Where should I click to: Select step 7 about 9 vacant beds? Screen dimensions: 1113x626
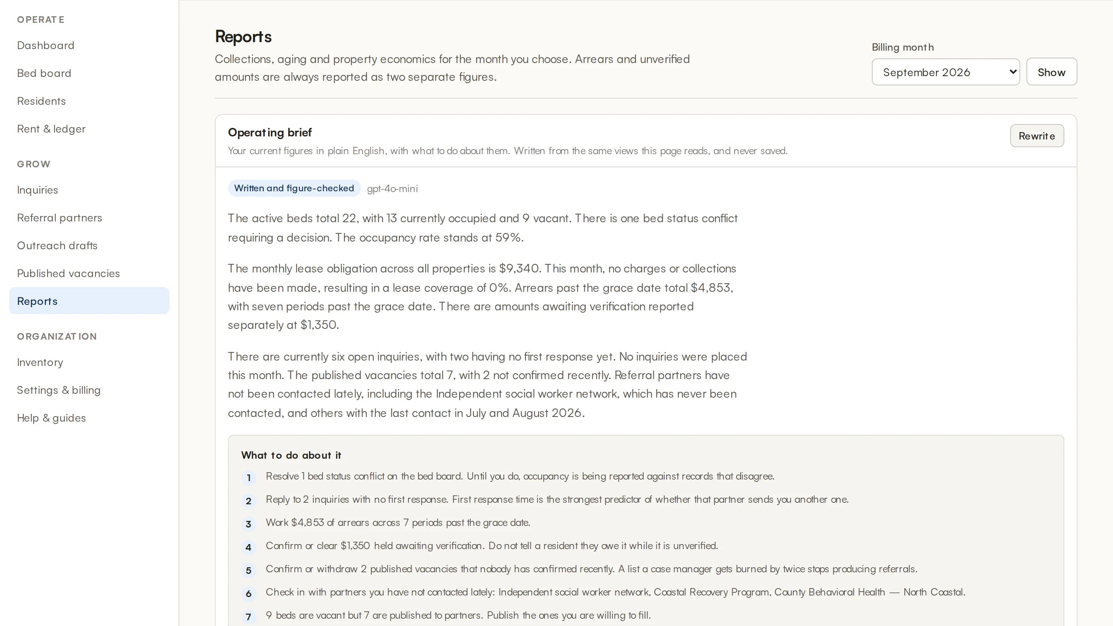pos(458,615)
